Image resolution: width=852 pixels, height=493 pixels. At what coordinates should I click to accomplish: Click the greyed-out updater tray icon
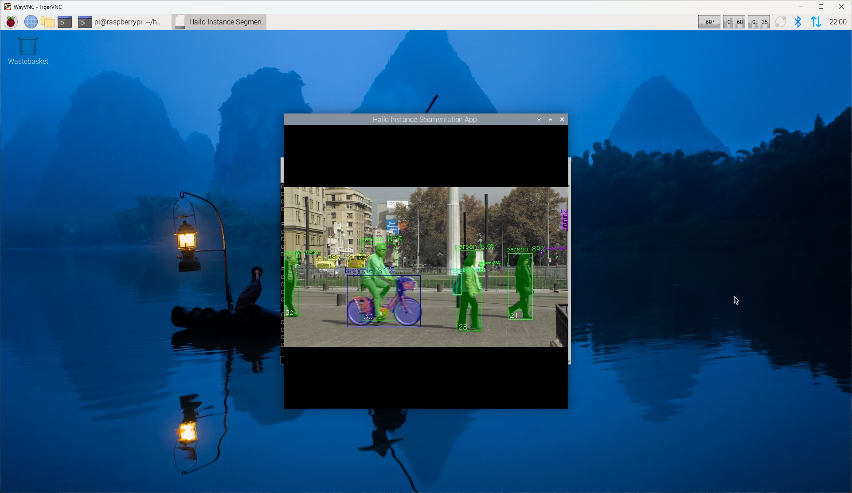point(780,22)
